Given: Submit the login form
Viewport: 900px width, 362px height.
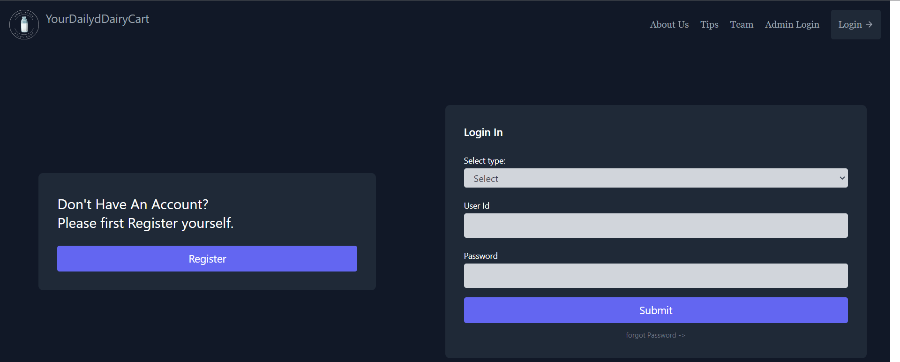Looking at the screenshot, I should point(655,310).
